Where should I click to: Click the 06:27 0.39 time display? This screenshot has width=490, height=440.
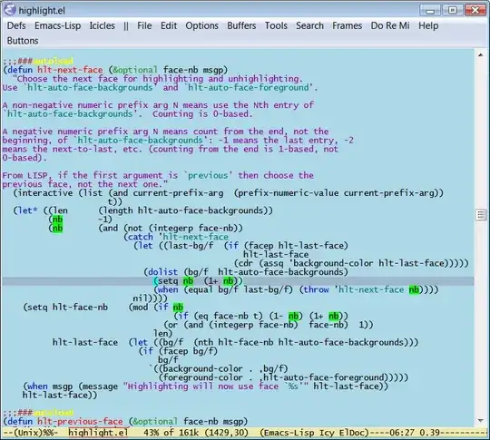click(x=415, y=433)
